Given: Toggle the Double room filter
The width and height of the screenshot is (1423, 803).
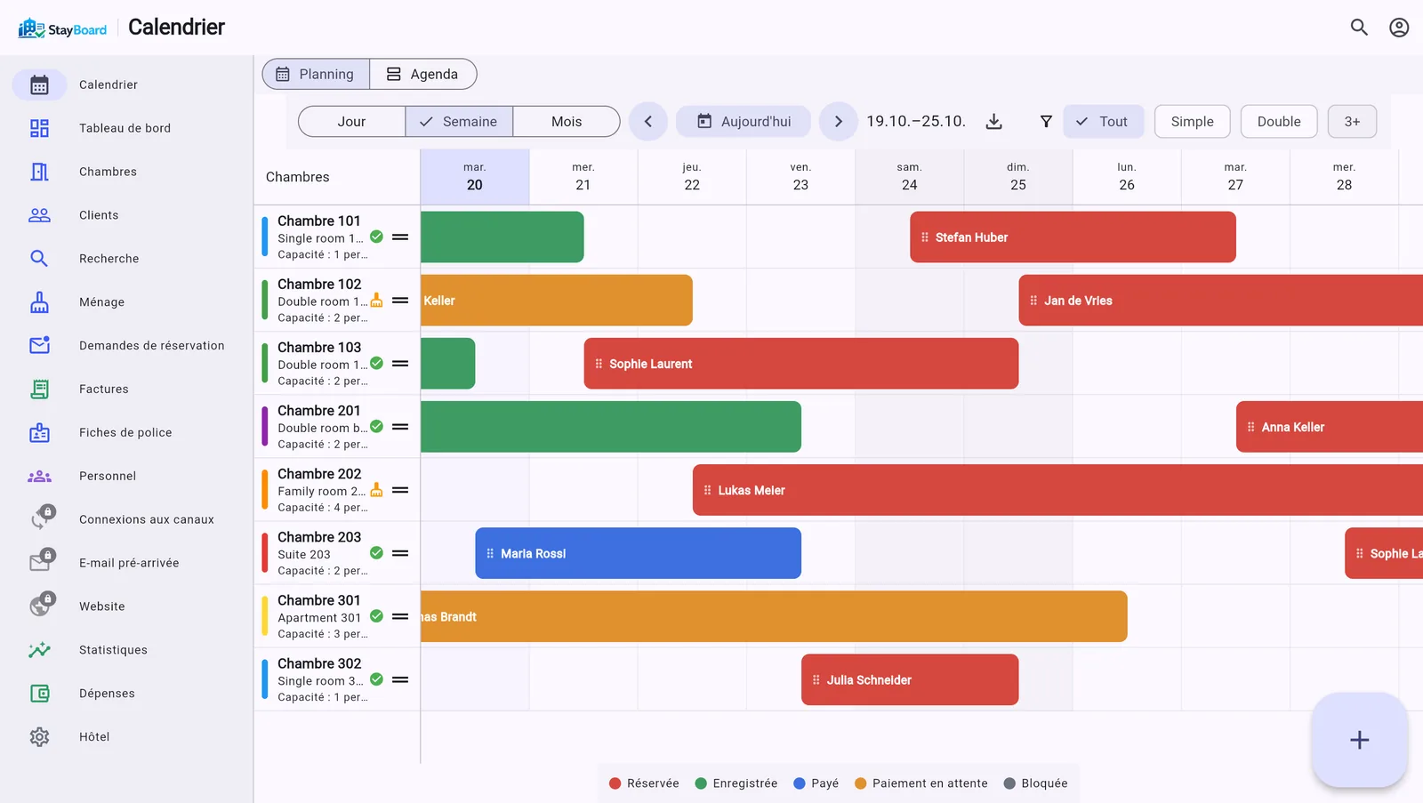Looking at the screenshot, I should click(x=1279, y=122).
